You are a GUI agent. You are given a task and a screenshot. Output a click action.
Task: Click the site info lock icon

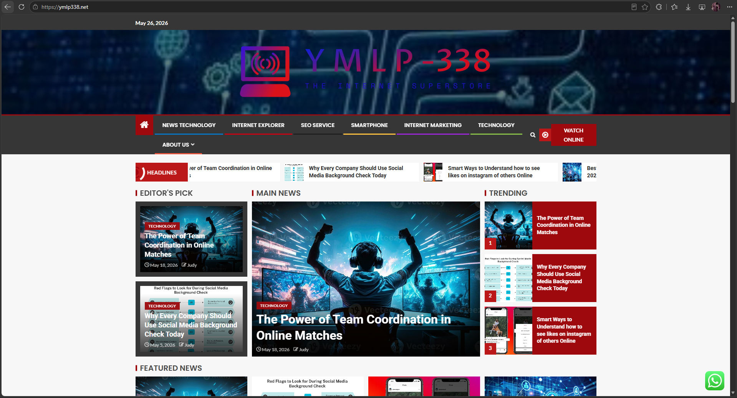[x=35, y=7]
